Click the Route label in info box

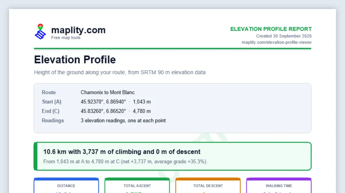(49, 92)
